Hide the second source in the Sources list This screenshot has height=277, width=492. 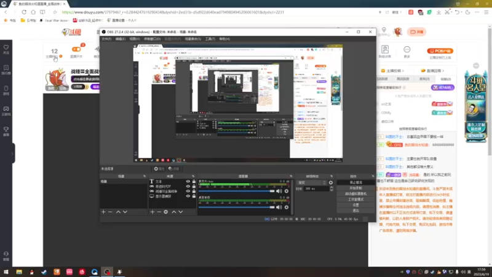188,187
